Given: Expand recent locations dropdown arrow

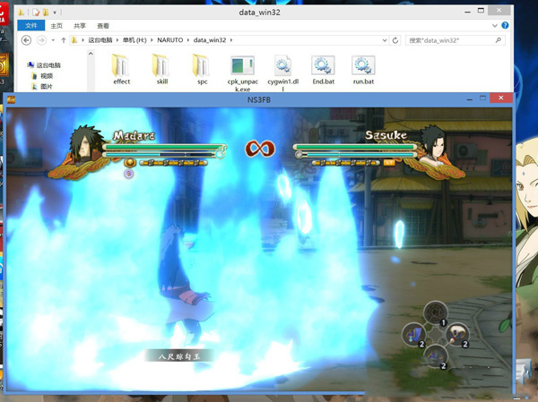Looking at the screenshot, I should pos(53,40).
